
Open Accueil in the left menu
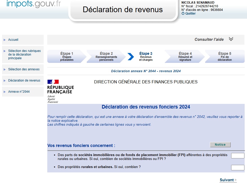[13, 40]
